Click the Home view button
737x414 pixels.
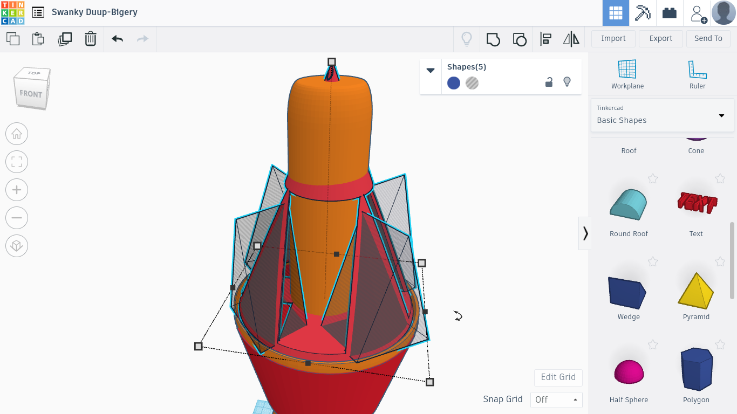coord(17,134)
